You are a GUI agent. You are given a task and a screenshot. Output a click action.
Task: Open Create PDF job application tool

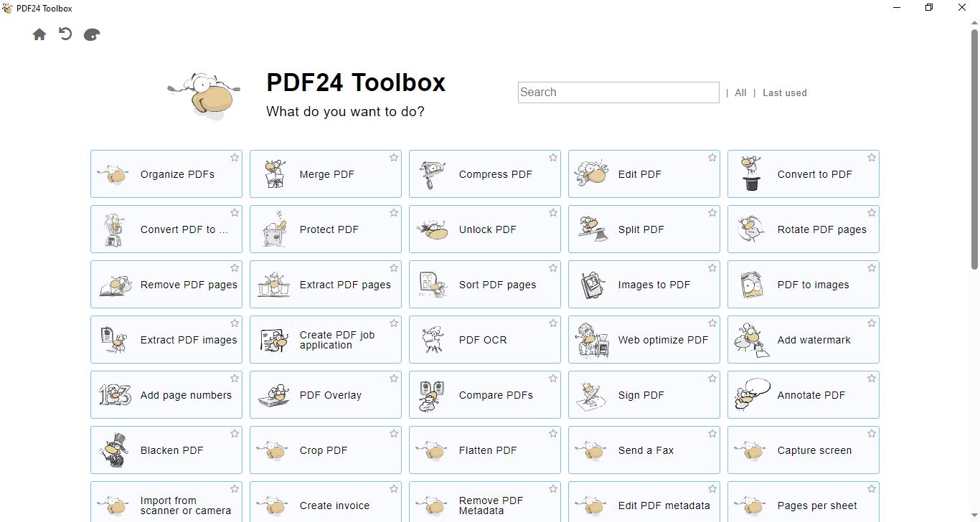[326, 340]
